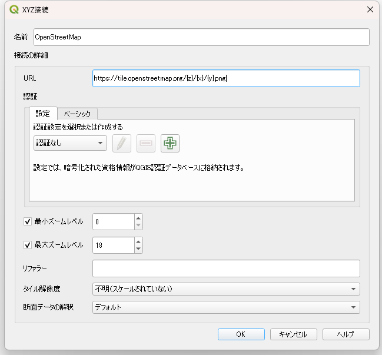Click the maximum zoom value field showing 18
The height and width of the screenshot is (355, 382).
point(114,245)
